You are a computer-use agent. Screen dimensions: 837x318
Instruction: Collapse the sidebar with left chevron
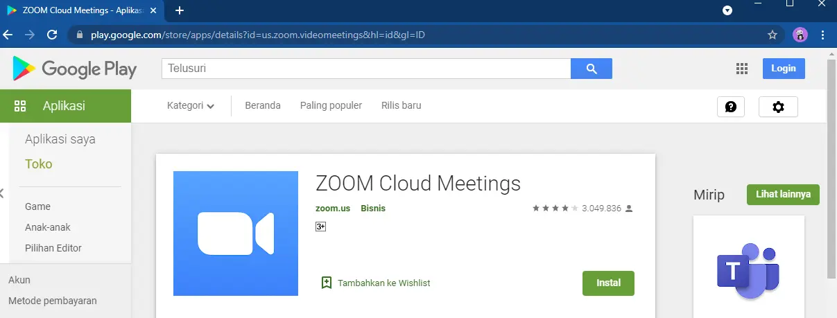tap(2, 193)
